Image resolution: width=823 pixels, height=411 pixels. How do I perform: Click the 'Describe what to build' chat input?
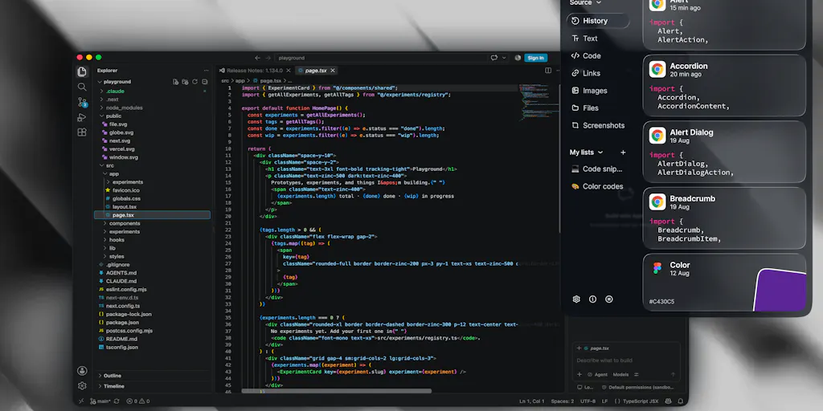624,360
